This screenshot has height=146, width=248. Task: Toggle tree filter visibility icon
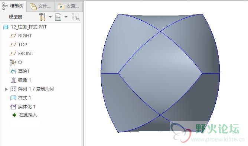coord(76,17)
